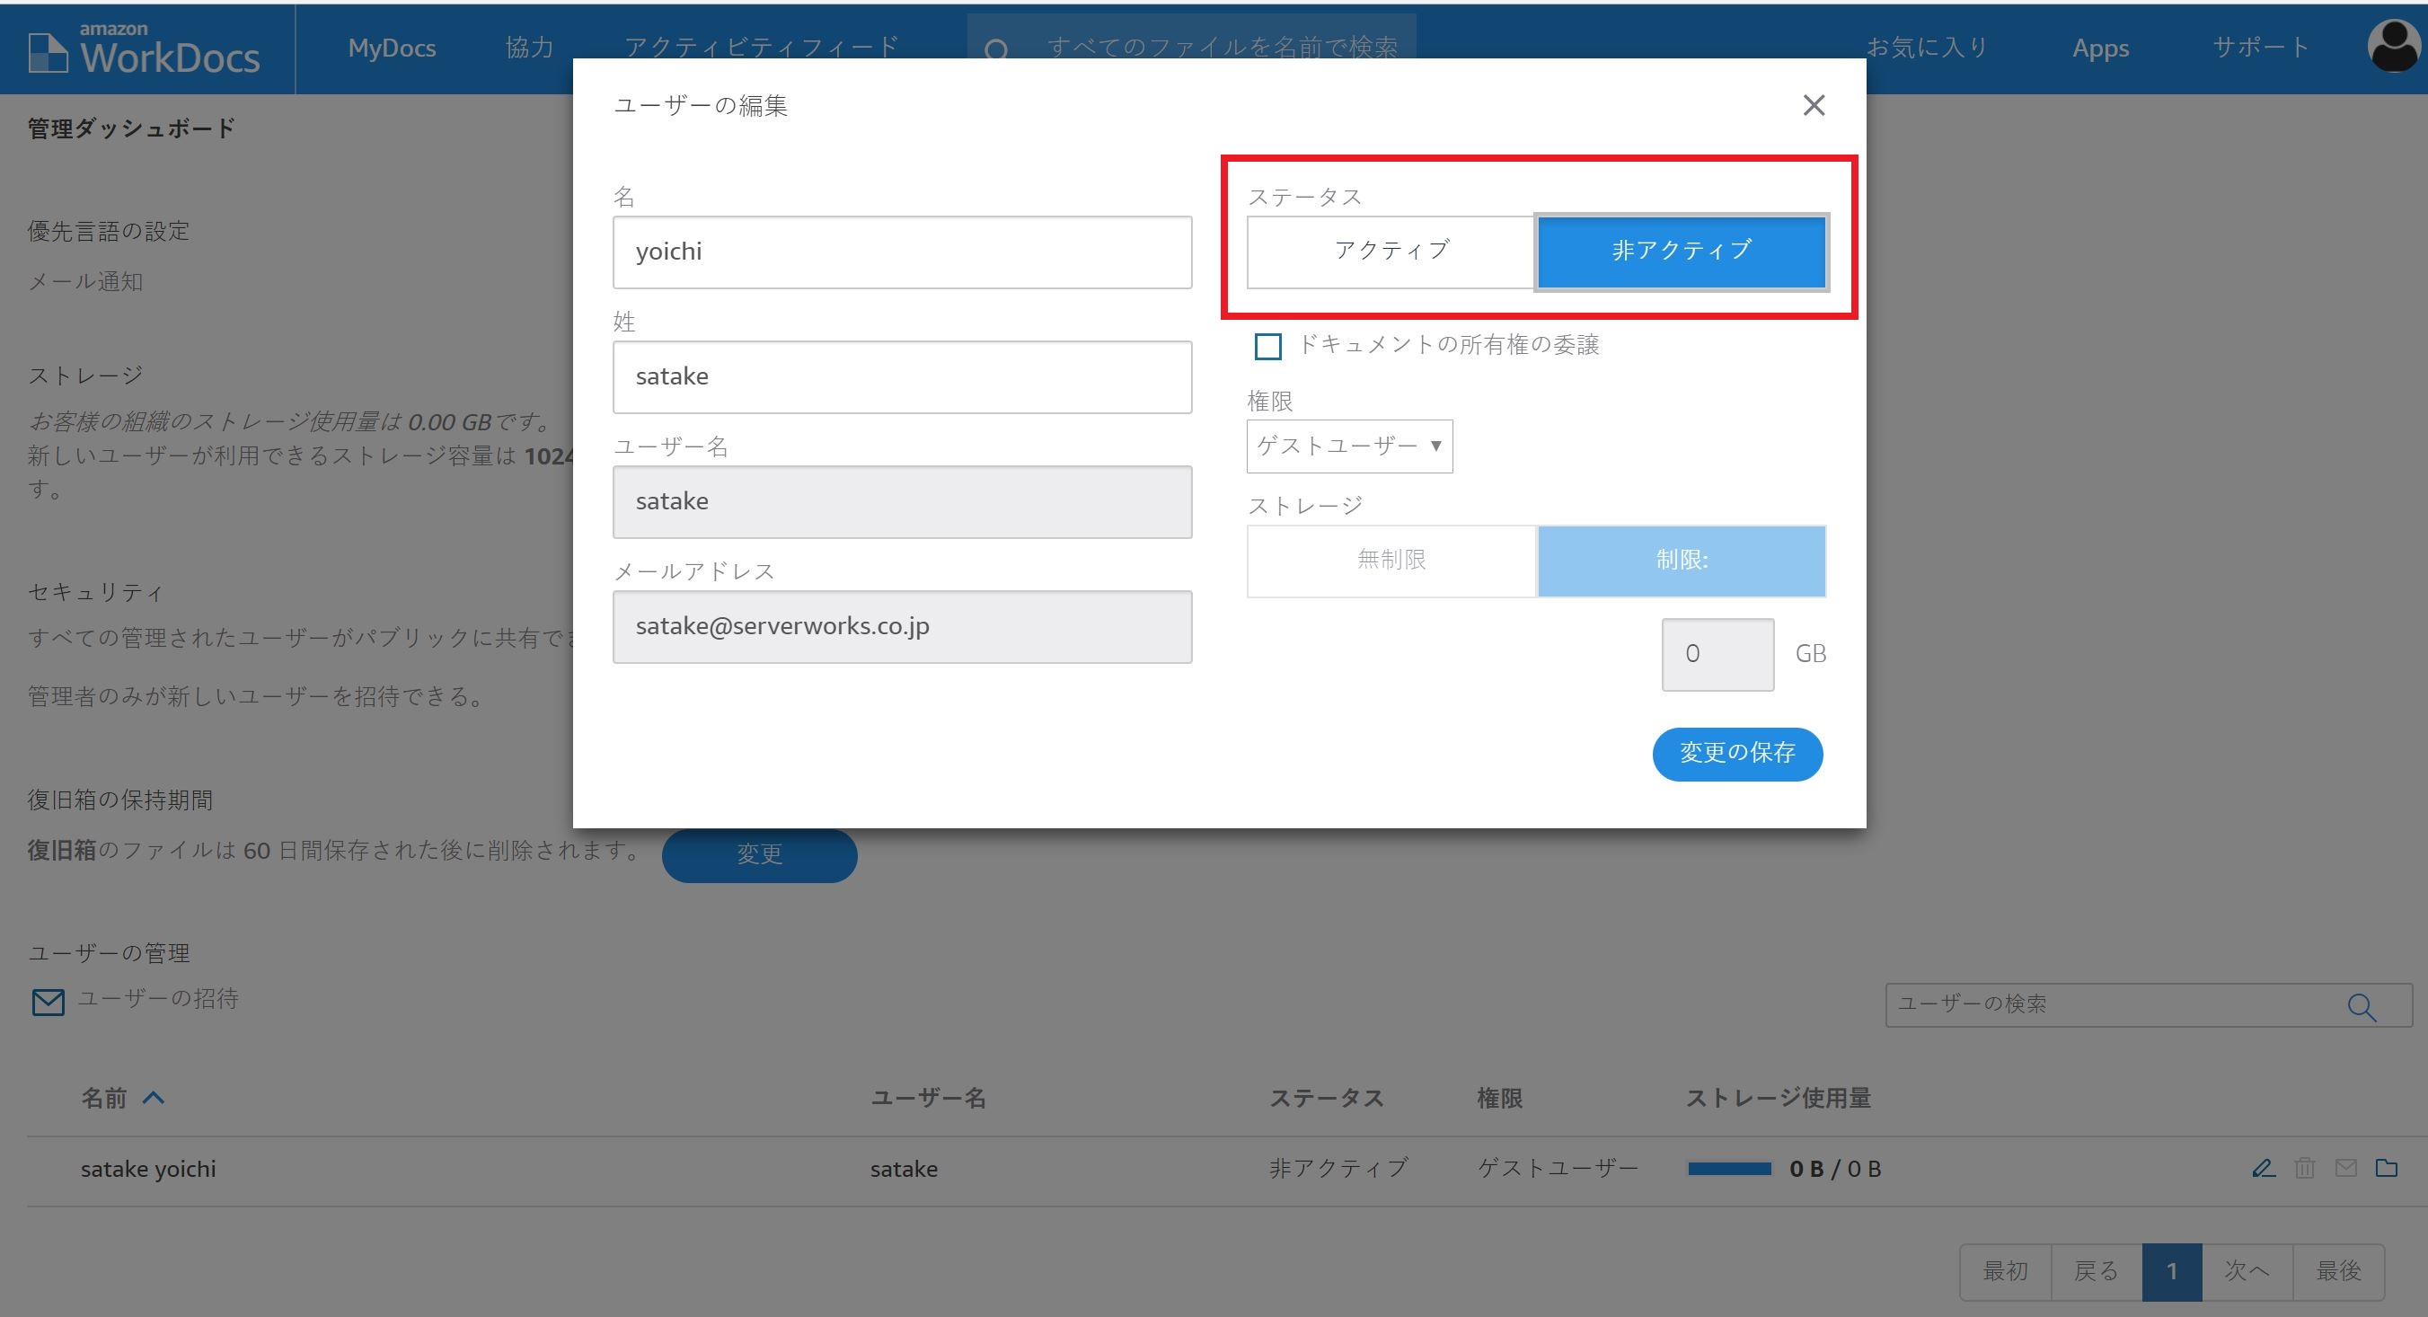Click the 名 field containing yoichi

click(x=902, y=252)
